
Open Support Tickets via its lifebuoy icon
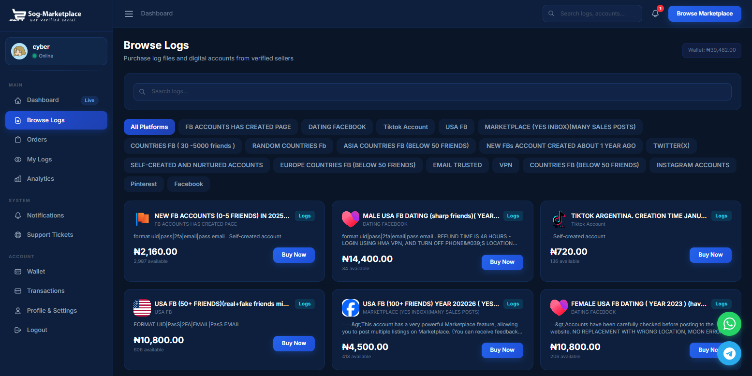point(18,235)
